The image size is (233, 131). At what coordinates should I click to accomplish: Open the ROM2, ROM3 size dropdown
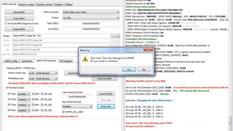point(43,73)
